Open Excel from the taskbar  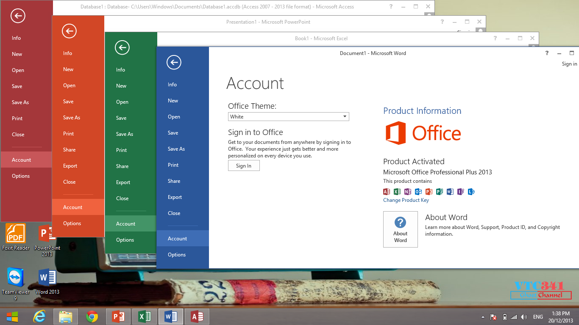(145, 316)
